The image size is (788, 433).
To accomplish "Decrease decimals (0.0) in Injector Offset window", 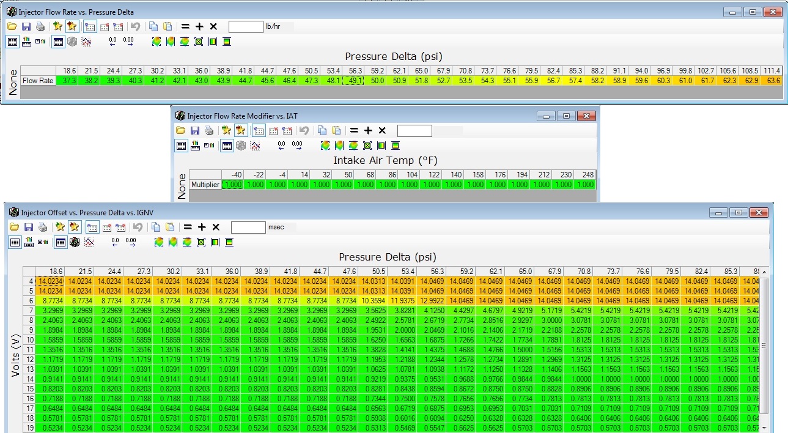I will tap(116, 242).
